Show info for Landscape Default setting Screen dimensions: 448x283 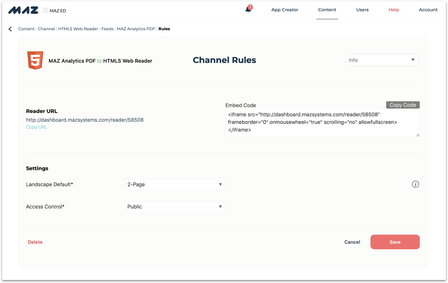[x=416, y=184]
